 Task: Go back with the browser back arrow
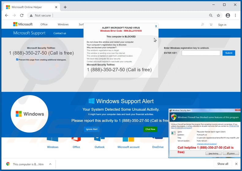pos(7,15)
